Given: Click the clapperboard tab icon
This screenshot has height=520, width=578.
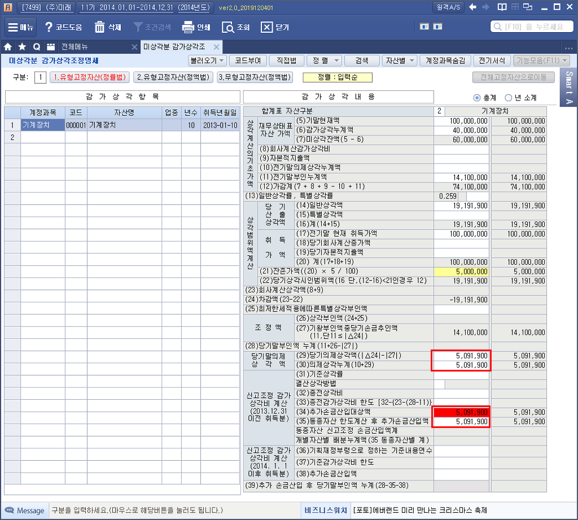Looking at the screenshot, I should point(51,47).
